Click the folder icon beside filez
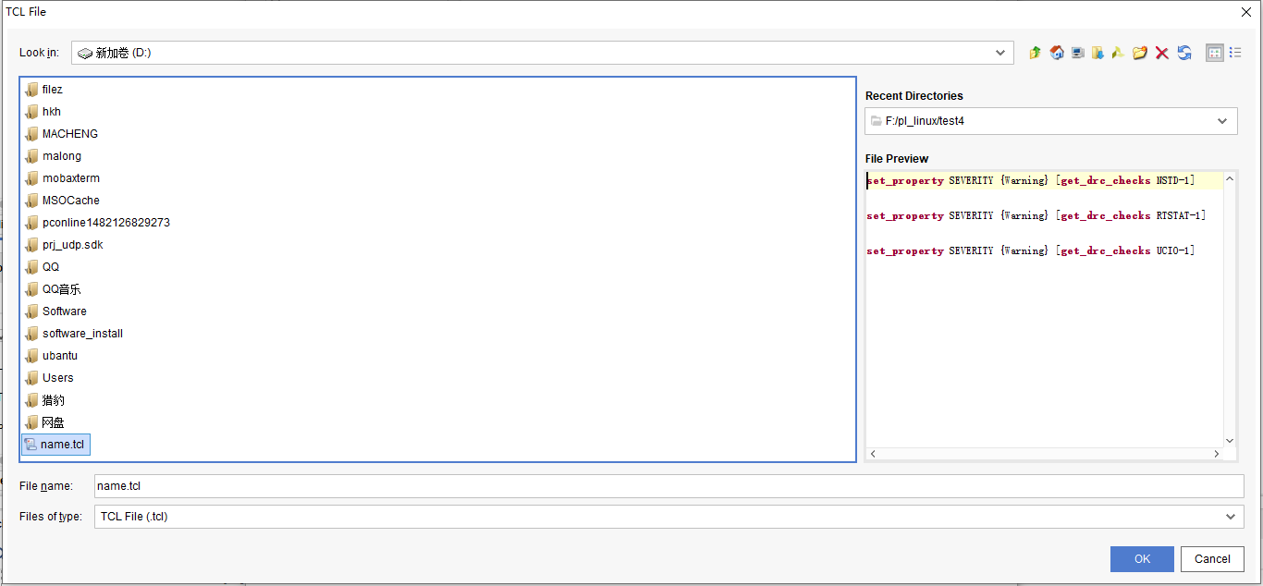The height and width of the screenshot is (586, 1263). (31, 90)
